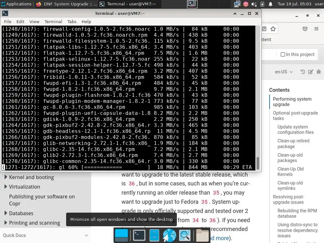324x243 pixels.
Task: Click terminal line 'firewall-config-1.0.5-2.fc36'
Action: [x=121, y=29]
